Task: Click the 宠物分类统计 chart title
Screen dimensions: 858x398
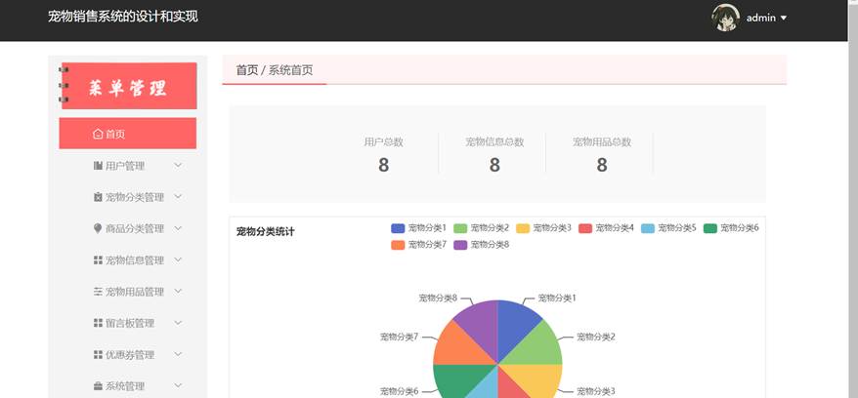Action: tap(266, 231)
